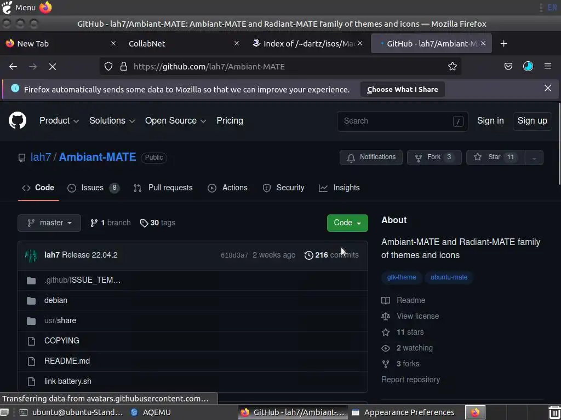Click the debian folder icon
Screen dimensions: 561x420
point(31,301)
